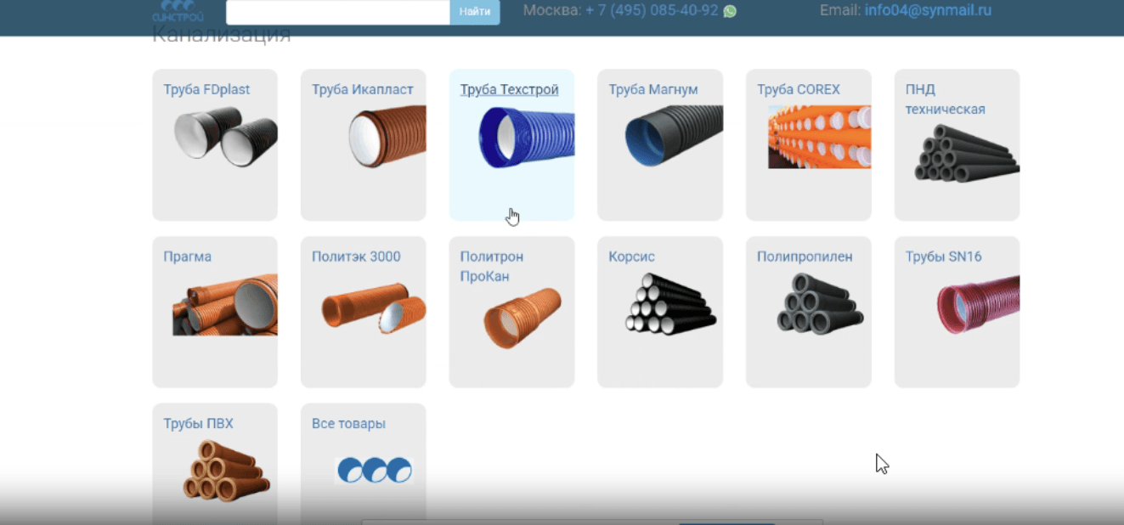Open the Труба Техстрой link
The height and width of the screenshot is (525, 1124).
[510, 89]
